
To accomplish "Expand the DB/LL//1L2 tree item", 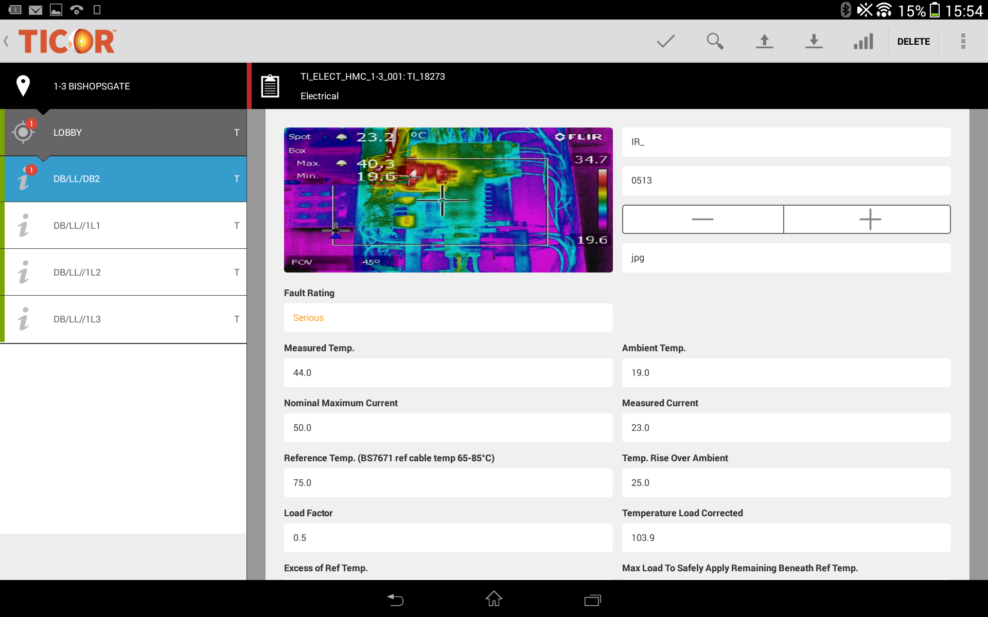I will (125, 271).
